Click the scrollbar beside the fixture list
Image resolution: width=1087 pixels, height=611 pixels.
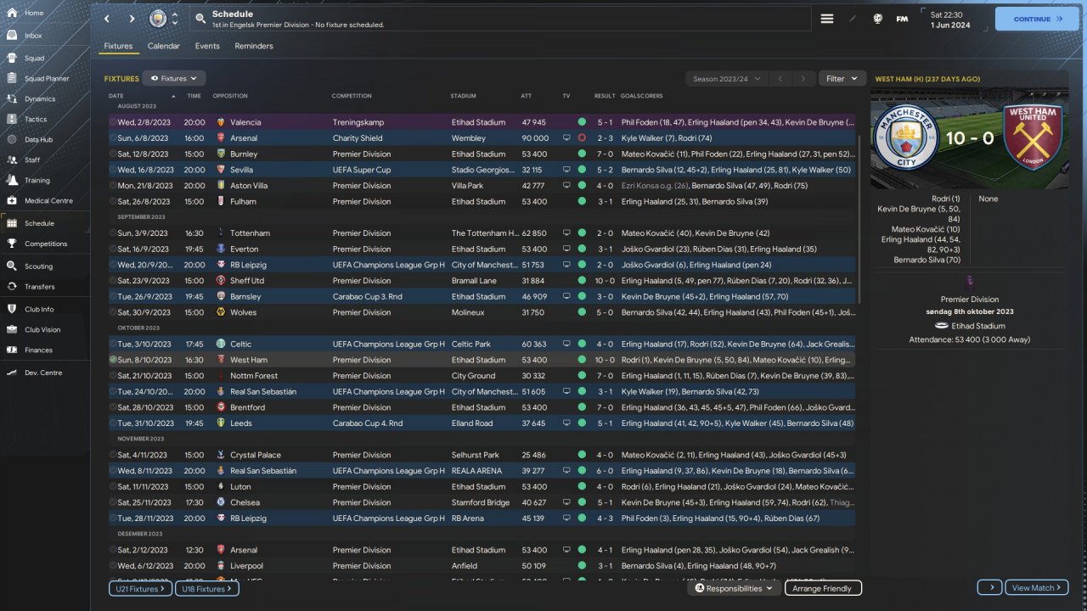[x=860, y=219]
